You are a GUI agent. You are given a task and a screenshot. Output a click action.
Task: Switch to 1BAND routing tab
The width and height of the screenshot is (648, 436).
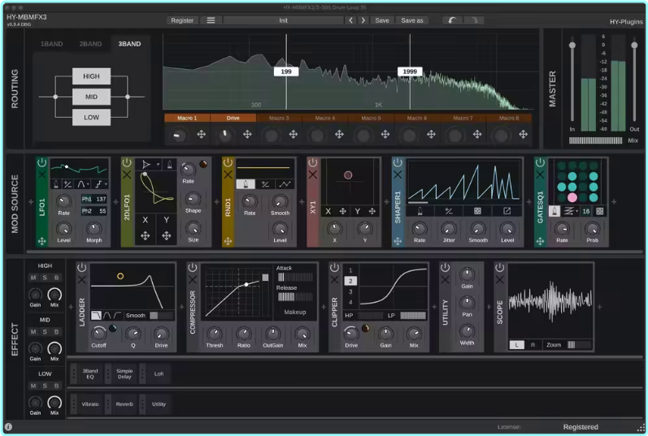tap(52, 44)
